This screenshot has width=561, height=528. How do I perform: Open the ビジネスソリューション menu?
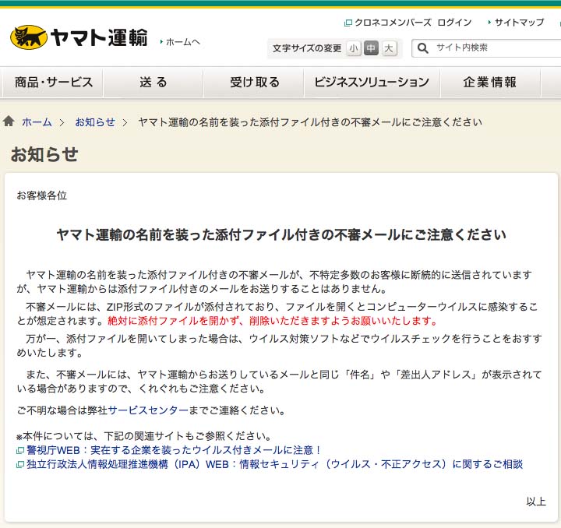pyautogui.click(x=372, y=83)
